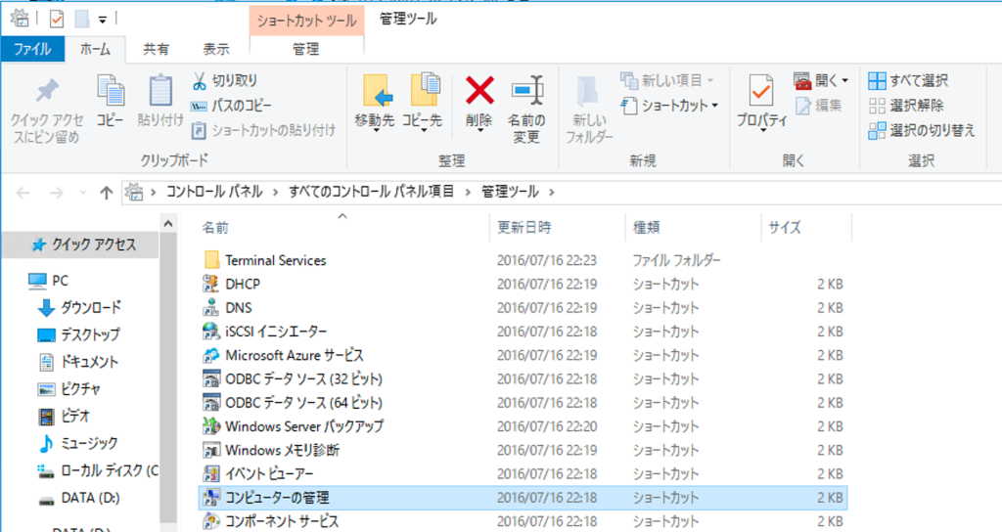This screenshot has height=532, width=1002.
Task: Select the Microsoft Azure サービス icon
Action: pos(211,355)
